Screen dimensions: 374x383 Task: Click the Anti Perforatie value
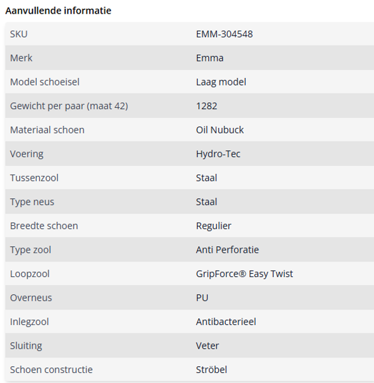click(228, 250)
